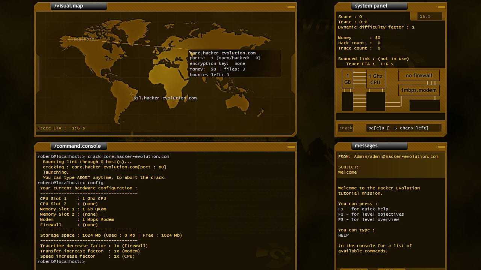Click the empty slot below the memory chip
This screenshot has width=481, height=270.
(347, 102)
